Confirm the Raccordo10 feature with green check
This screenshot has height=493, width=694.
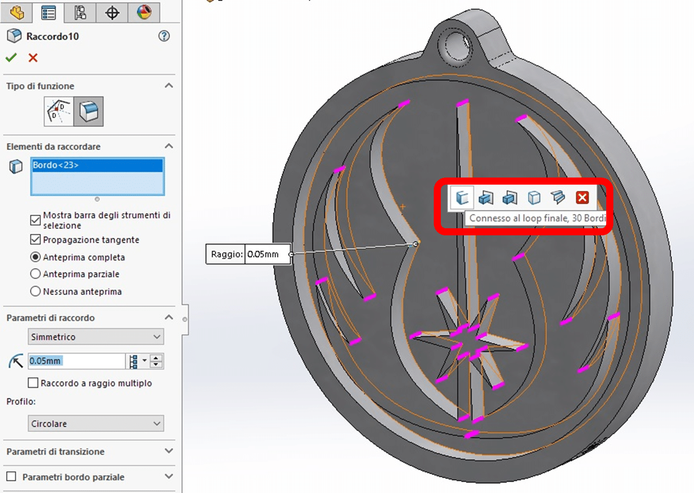(11, 57)
